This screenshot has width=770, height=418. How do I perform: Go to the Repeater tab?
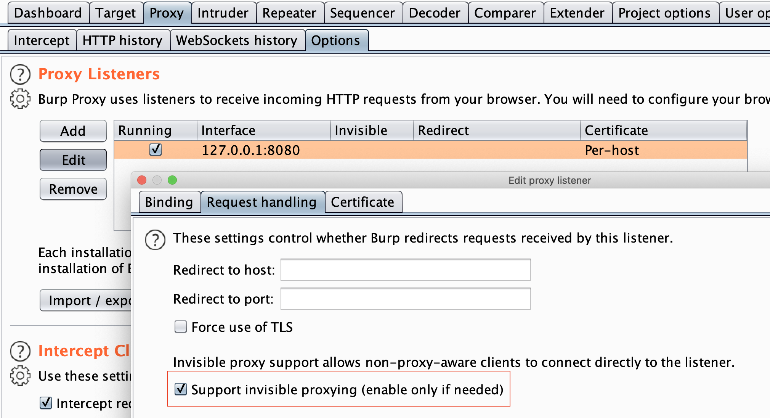tap(289, 13)
